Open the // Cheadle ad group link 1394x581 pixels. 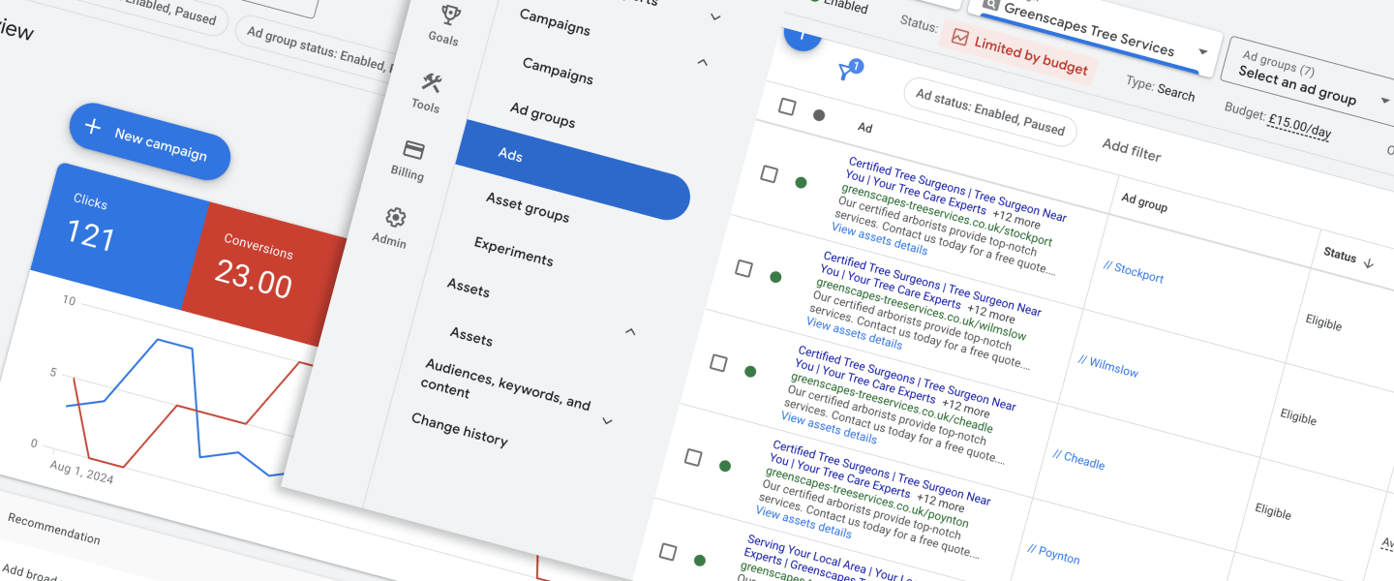coord(1079,459)
